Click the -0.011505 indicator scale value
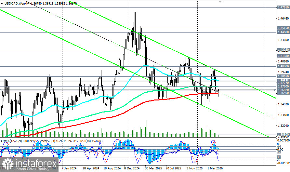The image size is (290, 172). (x=283, y=163)
